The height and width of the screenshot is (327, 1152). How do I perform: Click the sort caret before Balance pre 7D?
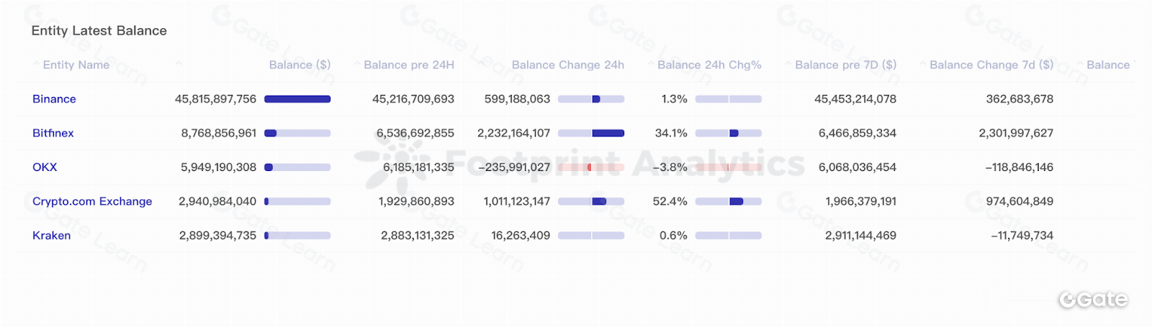click(x=788, y=65)
